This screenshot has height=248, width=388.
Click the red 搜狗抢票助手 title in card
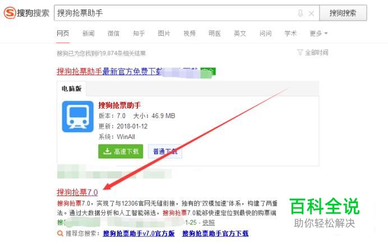[119, 105]
